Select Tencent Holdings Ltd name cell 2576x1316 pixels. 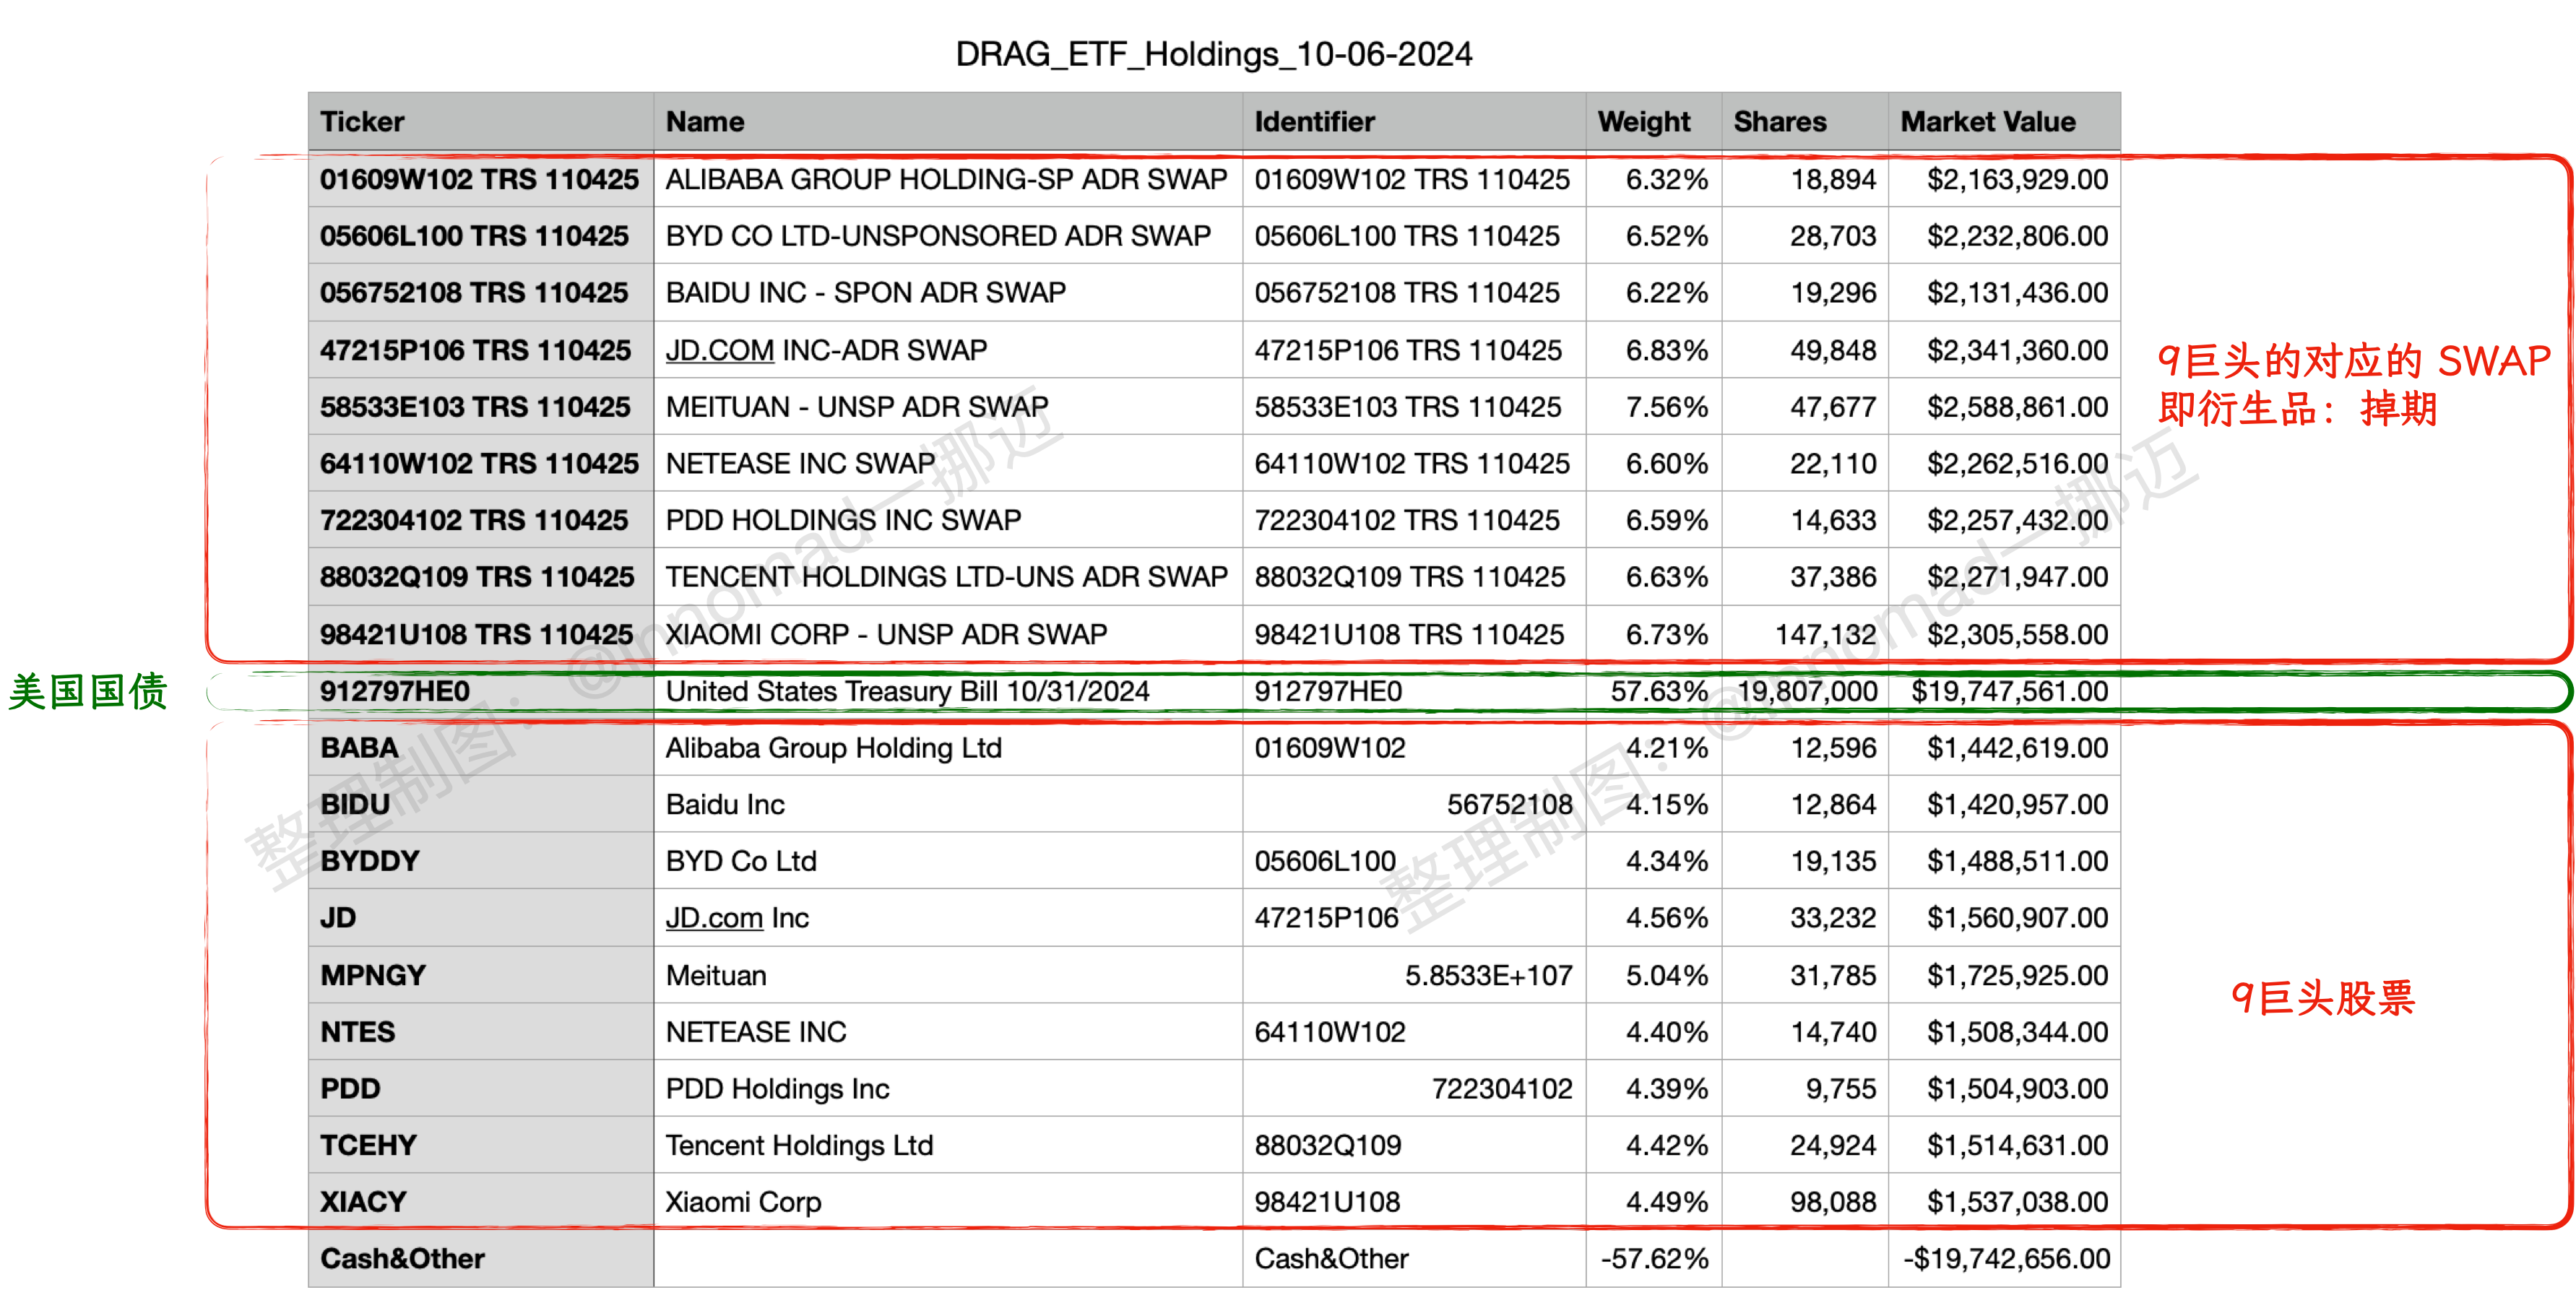[x=948, y=1145]
